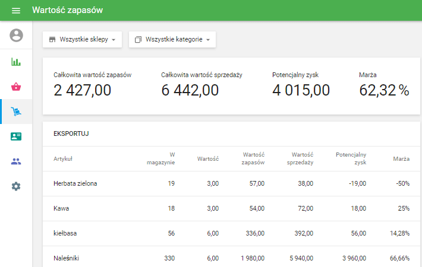This screenshot has width=422, height=267.
Task: Select the inventory management cart icon
Action: point(16,112)
